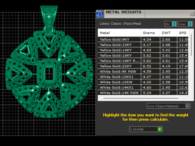Select the White Gold:10KX1 row

[x=143, y=77]
